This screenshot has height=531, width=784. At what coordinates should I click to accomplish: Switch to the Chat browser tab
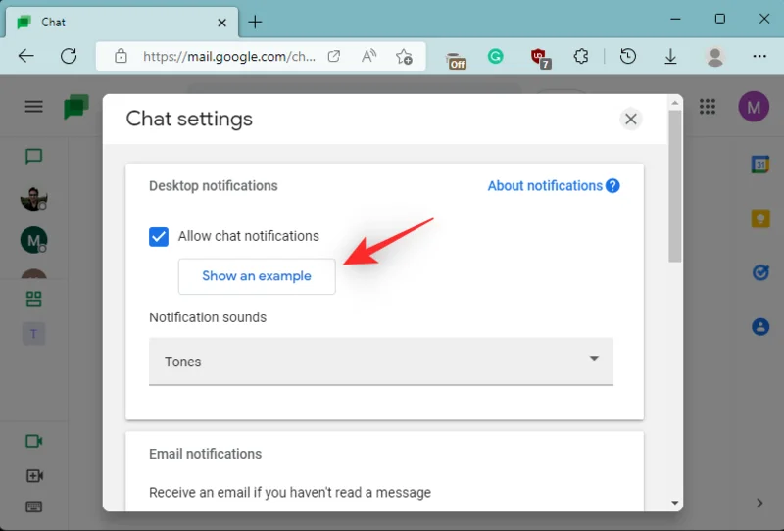pos(122,23)
